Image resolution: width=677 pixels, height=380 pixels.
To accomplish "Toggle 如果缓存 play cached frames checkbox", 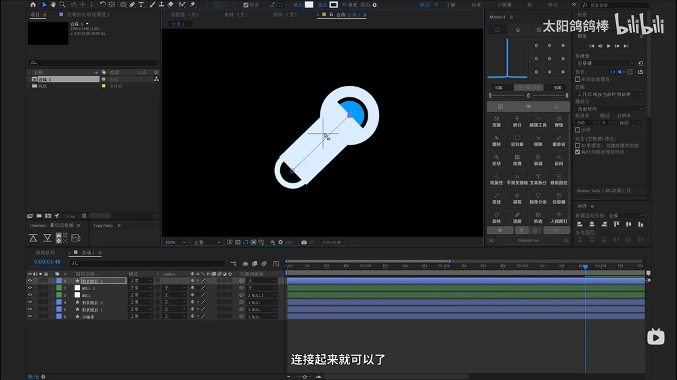I will 577,146.
